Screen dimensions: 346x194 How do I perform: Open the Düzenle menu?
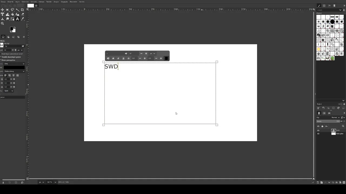point(10,2)
